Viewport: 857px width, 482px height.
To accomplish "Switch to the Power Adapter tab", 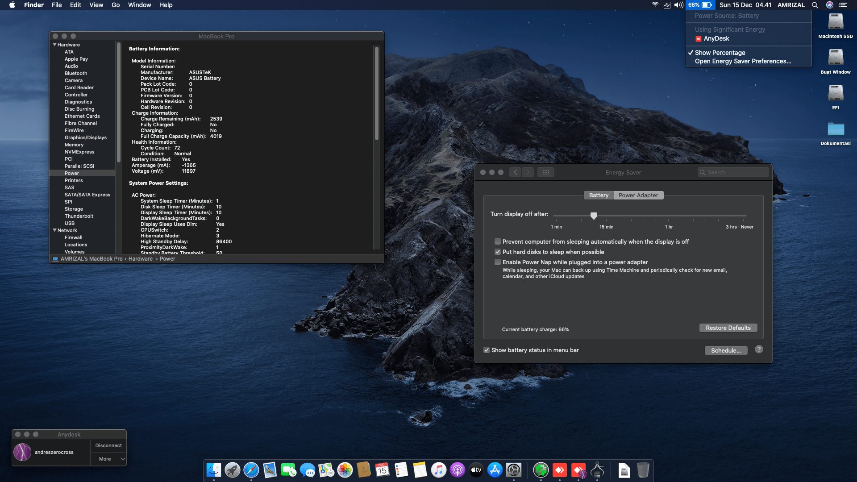I will [x=638, y=195].
